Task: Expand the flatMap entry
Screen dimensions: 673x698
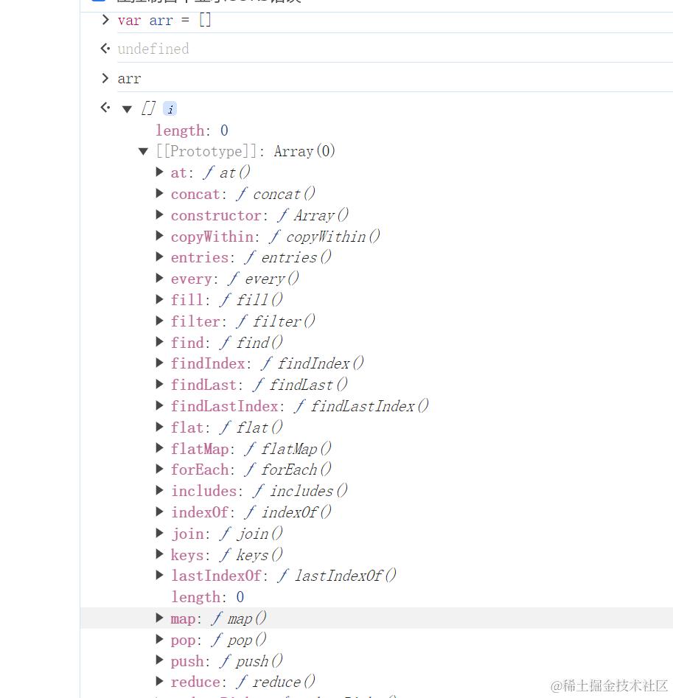Action: 159,448
